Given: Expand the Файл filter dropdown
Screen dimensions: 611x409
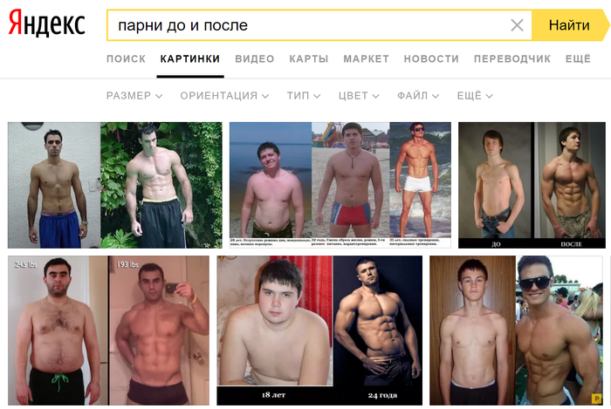Looking at the screenshot, I should [418, 96].
